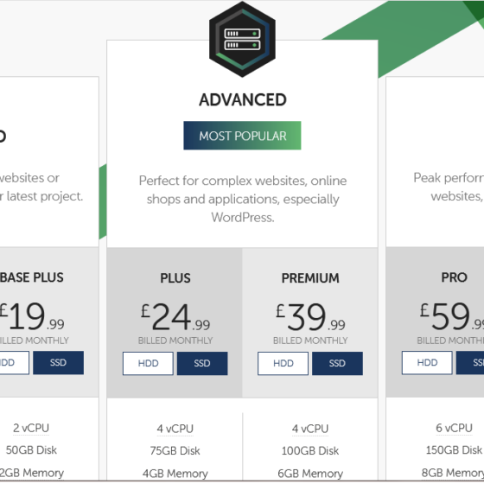Choose HDD storage for the Premium plan
Screen dimensions: 484x484
[x=283, y=363]
